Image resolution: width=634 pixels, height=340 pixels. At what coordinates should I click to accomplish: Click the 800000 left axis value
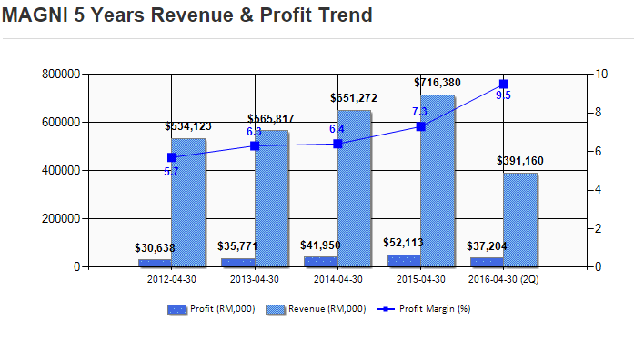click(61, 75)
